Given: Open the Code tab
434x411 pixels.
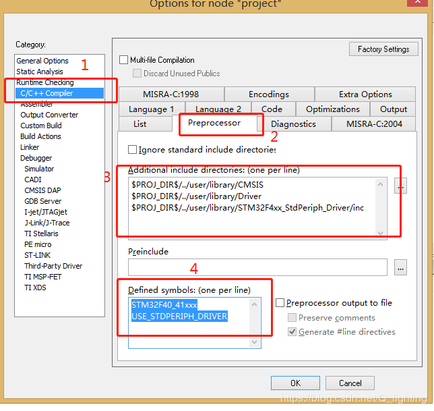Looking at the screenshot, I should (272, 109).
